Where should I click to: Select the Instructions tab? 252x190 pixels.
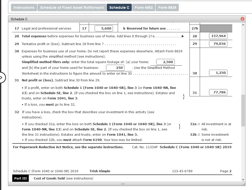point(24,7)
